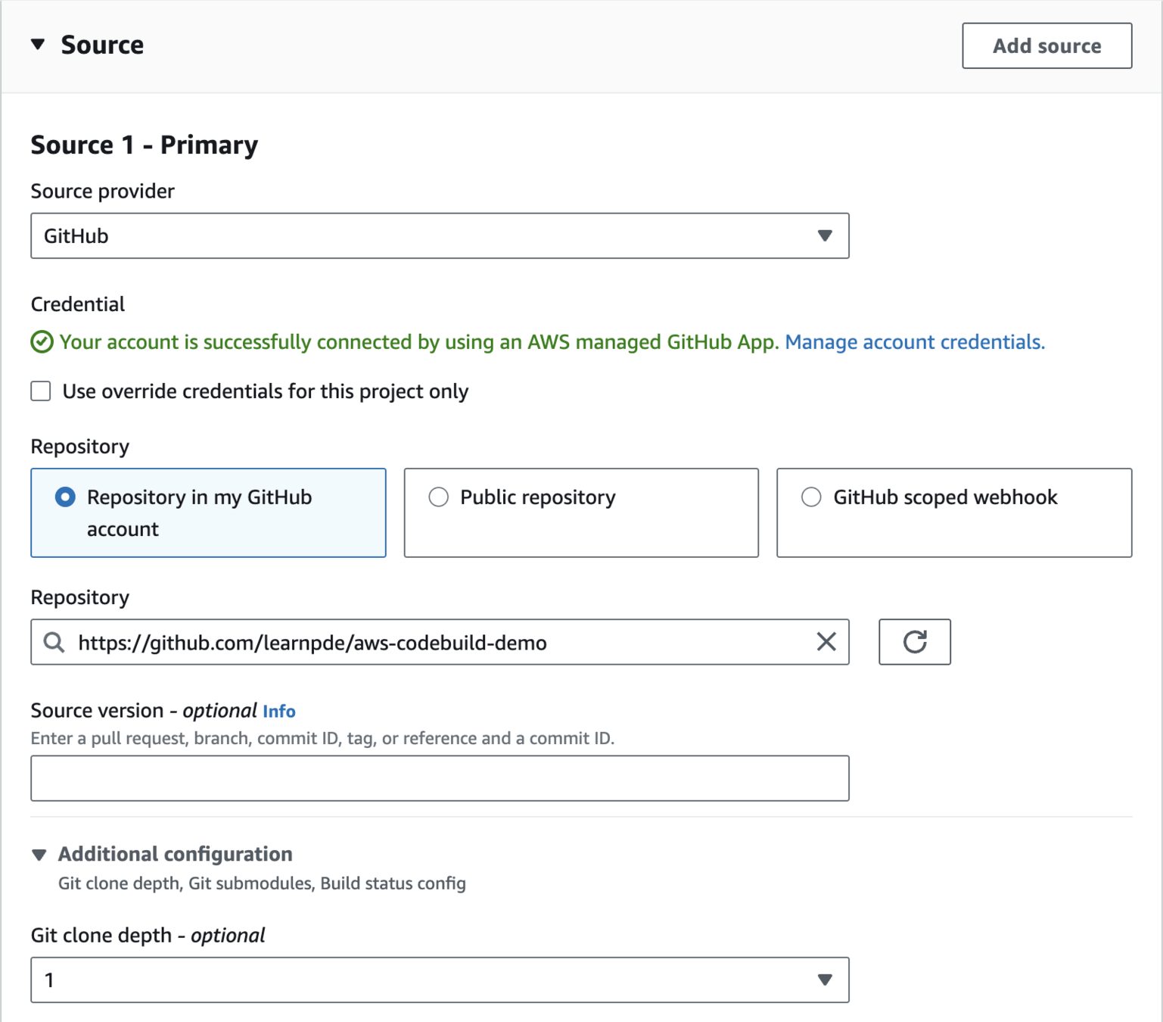1163x1022 pixels.
Task: Open the Git clone depth dropdown
Action: point(439,980)
